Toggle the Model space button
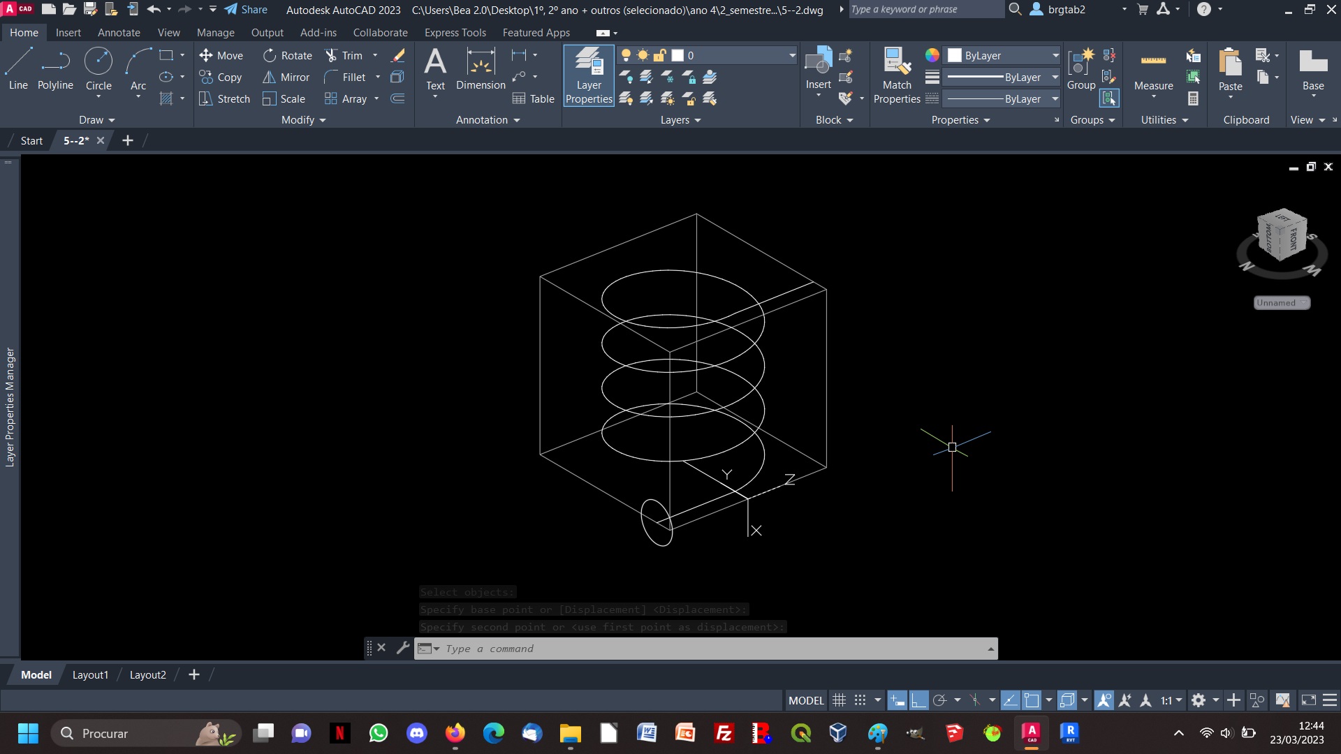Screen dimensions: 1341x754 click(x=805, y=700)
